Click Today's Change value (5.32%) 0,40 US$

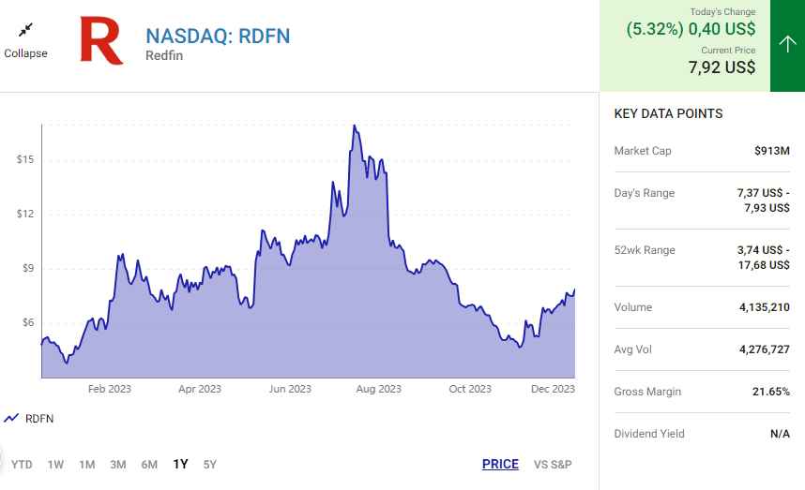point(691,29)
